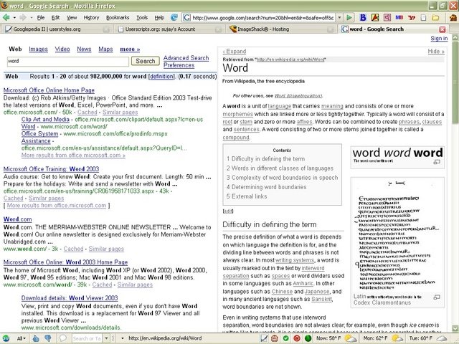The width and height of the screenshot is (459, 344).
Task: Open Microsoft Office Online Home Page result
Action: pyautogui.click(x=49, y=90)
